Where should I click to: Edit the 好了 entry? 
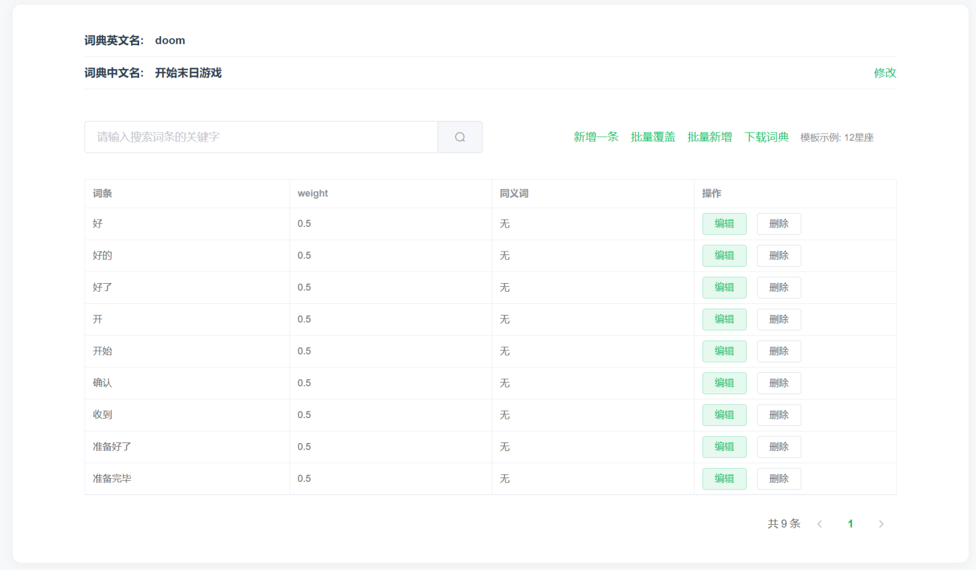pyautogui.click(x=724, y=287)
